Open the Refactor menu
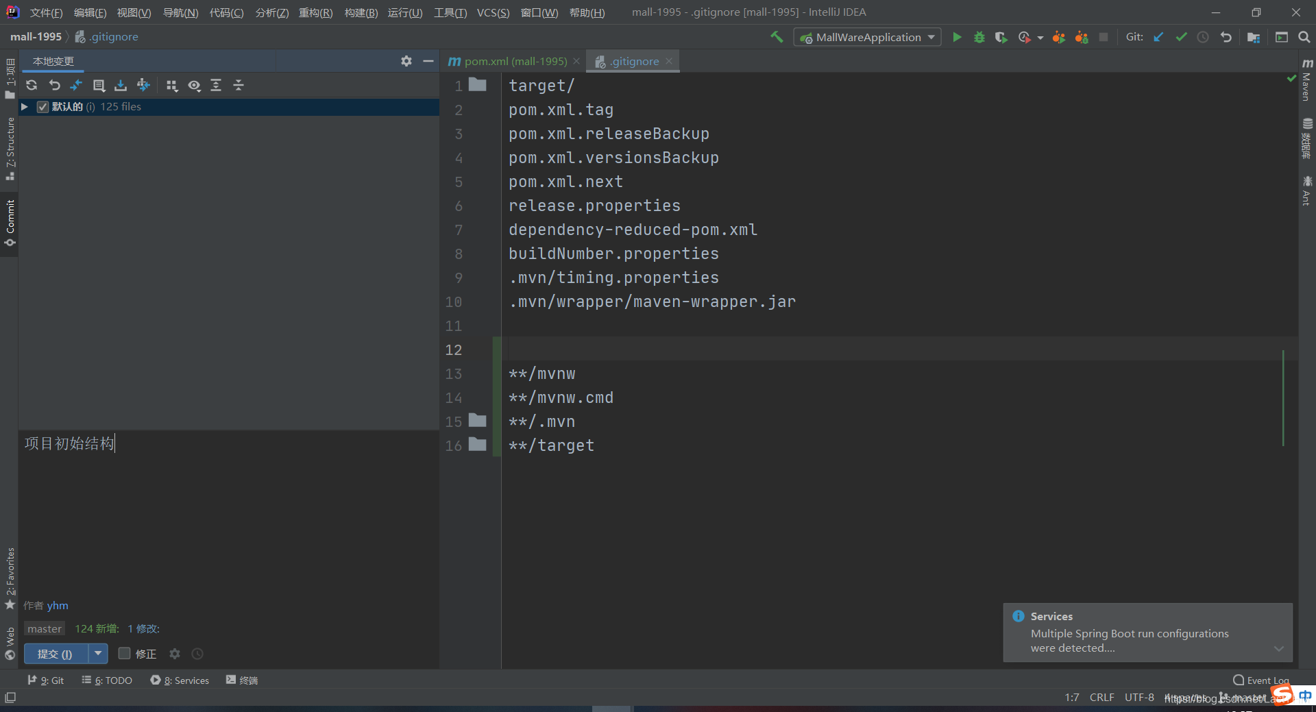1316x712 pixels. [x=315, y=12]
